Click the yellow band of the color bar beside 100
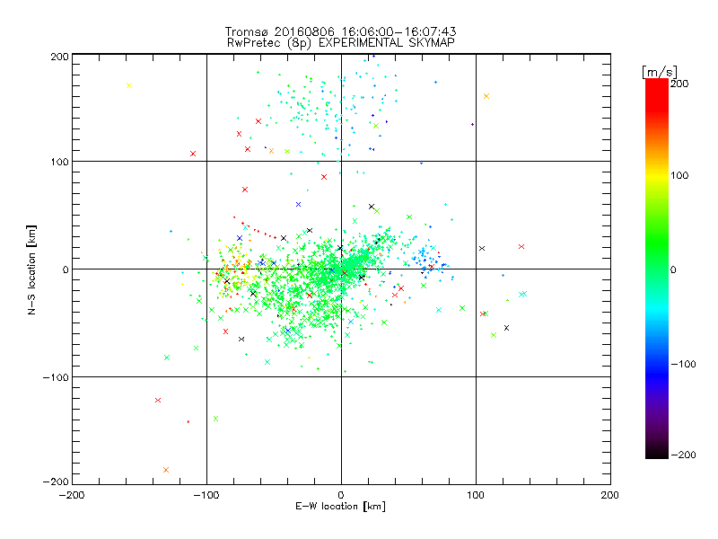This screenshot has width=718, height=539. tap(657, 175)
